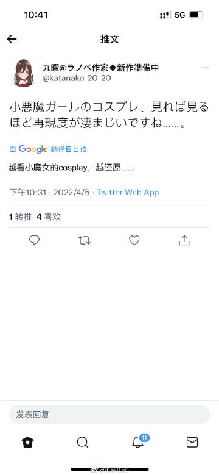Viewport: 219px width, 475px height.
Task: Like the tweet with heart icon
Action: click(x=134, y=240)
